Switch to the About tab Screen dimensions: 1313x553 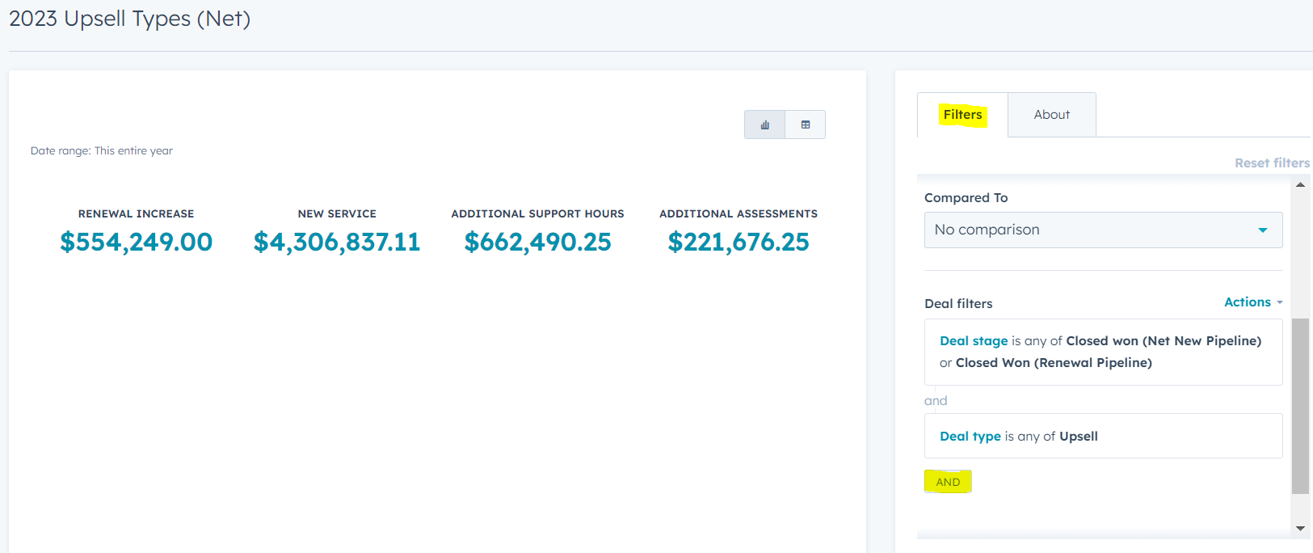click(1051, 115)
